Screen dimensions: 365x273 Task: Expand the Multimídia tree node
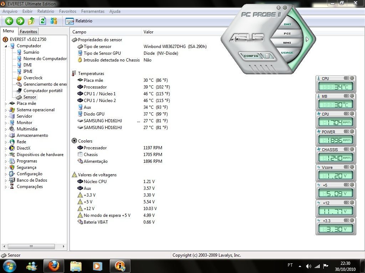[6, 129]
